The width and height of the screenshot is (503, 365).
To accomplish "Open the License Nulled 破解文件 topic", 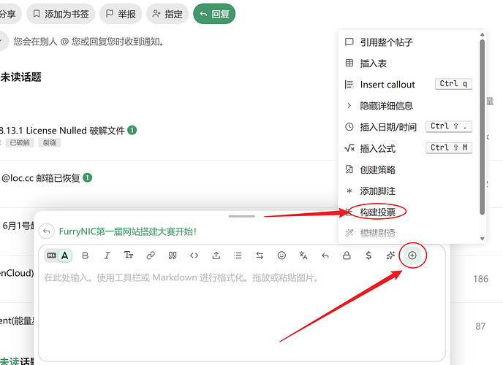I will click(62, 131).
